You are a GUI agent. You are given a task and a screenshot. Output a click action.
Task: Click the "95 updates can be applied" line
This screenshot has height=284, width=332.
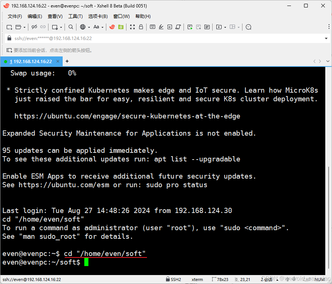(80, 151)
